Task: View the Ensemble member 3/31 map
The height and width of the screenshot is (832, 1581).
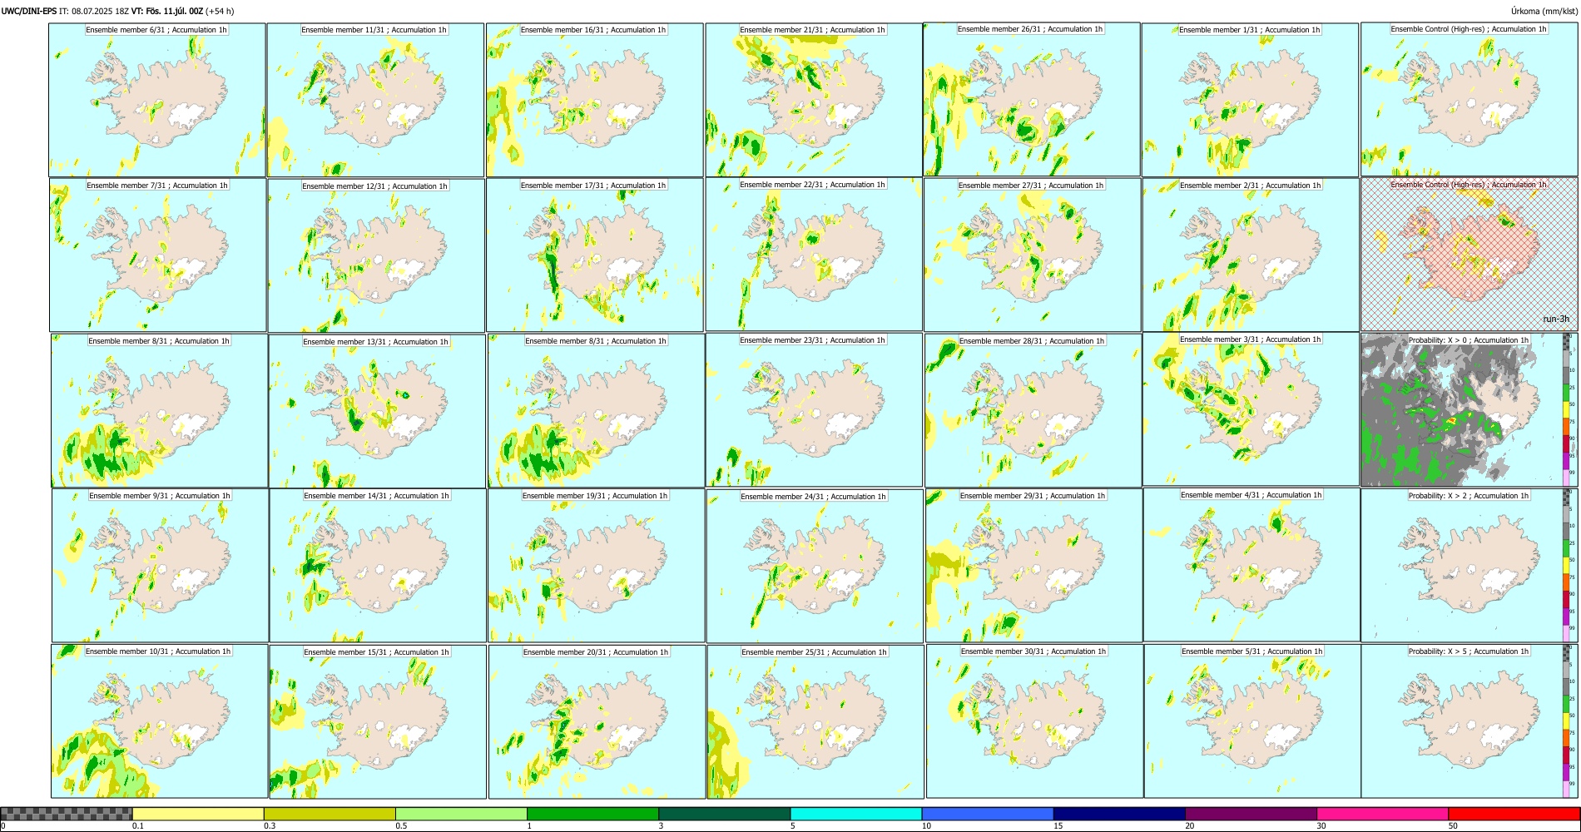Action: tap(1251, 409)
